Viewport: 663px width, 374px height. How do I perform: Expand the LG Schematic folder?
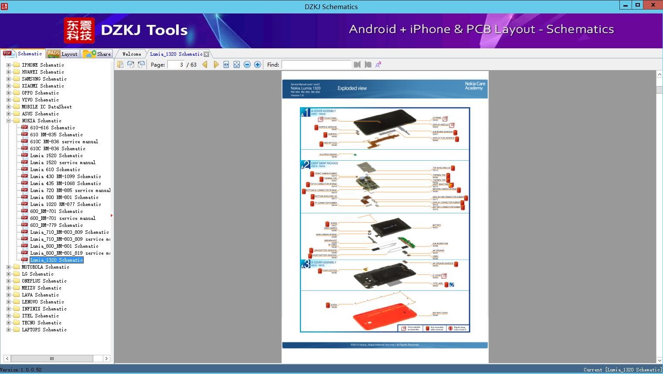coord(8,274)
